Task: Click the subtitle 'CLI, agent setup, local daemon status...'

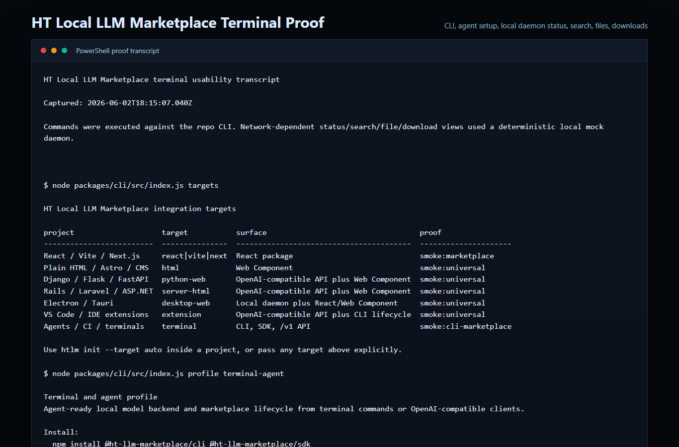Action: coord(546,26)
